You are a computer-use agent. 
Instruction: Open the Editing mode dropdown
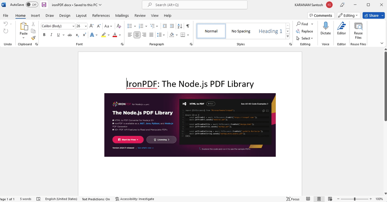coord(348,15)
